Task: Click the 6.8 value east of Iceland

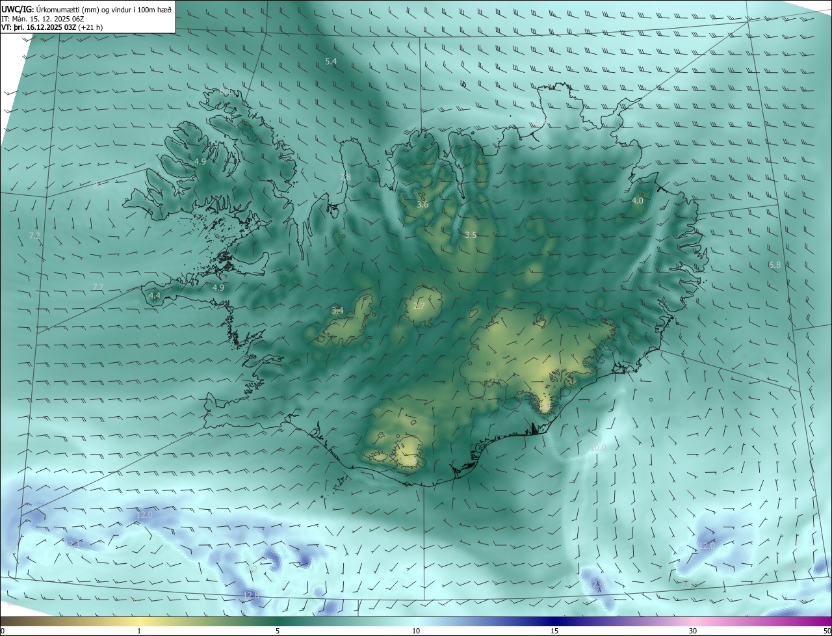Action: click(775, 265)
